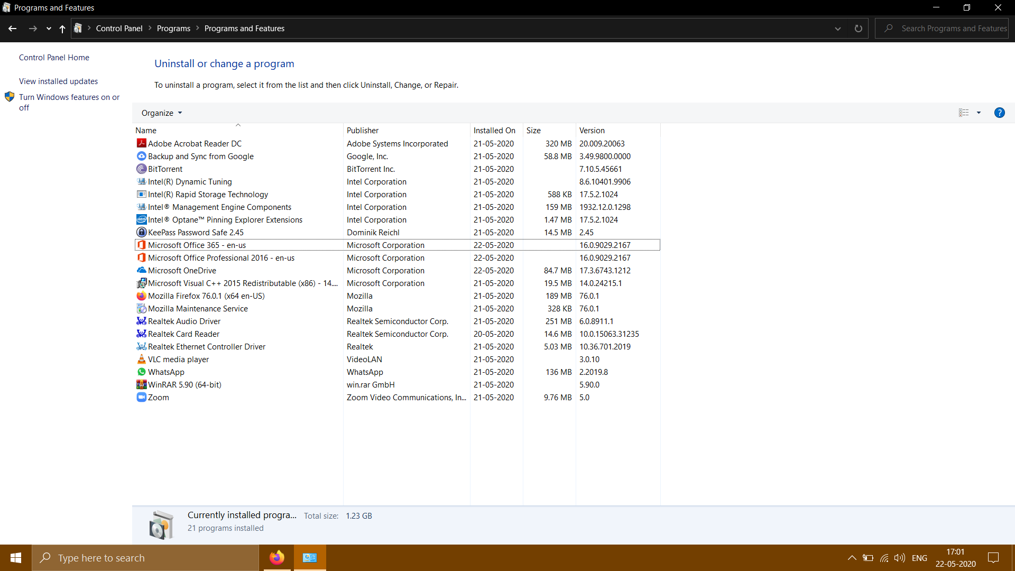Click the Visual C++ 2015 Redistributable icon

[141, 283]
